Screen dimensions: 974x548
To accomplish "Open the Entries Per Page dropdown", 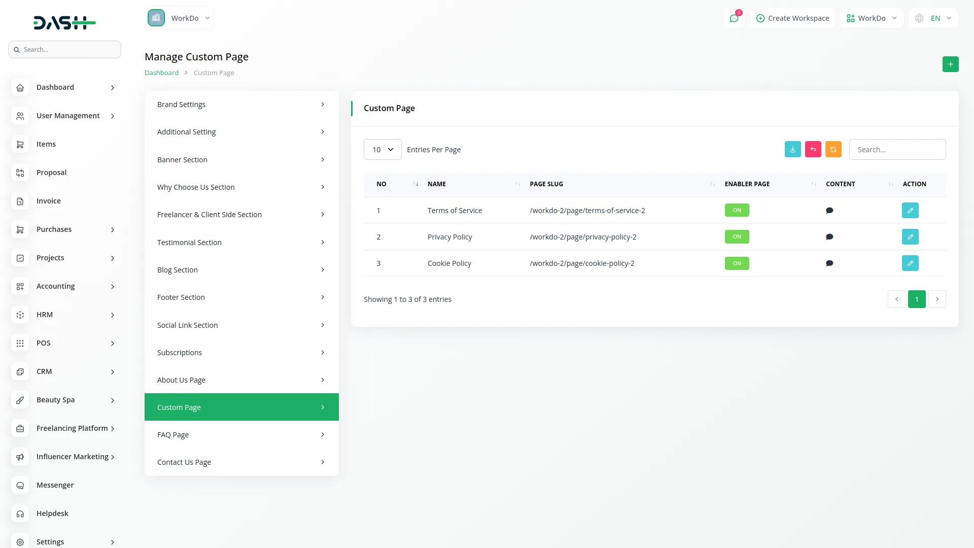I will pos(382,149).
